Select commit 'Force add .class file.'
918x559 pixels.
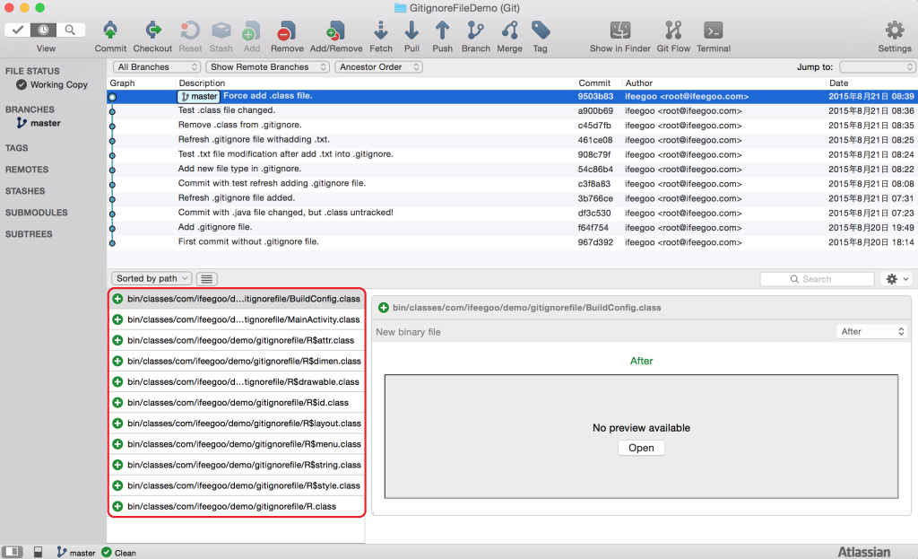(x=512, y=96)
